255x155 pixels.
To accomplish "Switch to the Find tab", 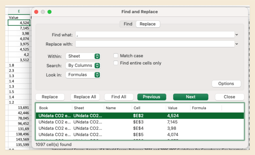I will [x=128, y=24].
